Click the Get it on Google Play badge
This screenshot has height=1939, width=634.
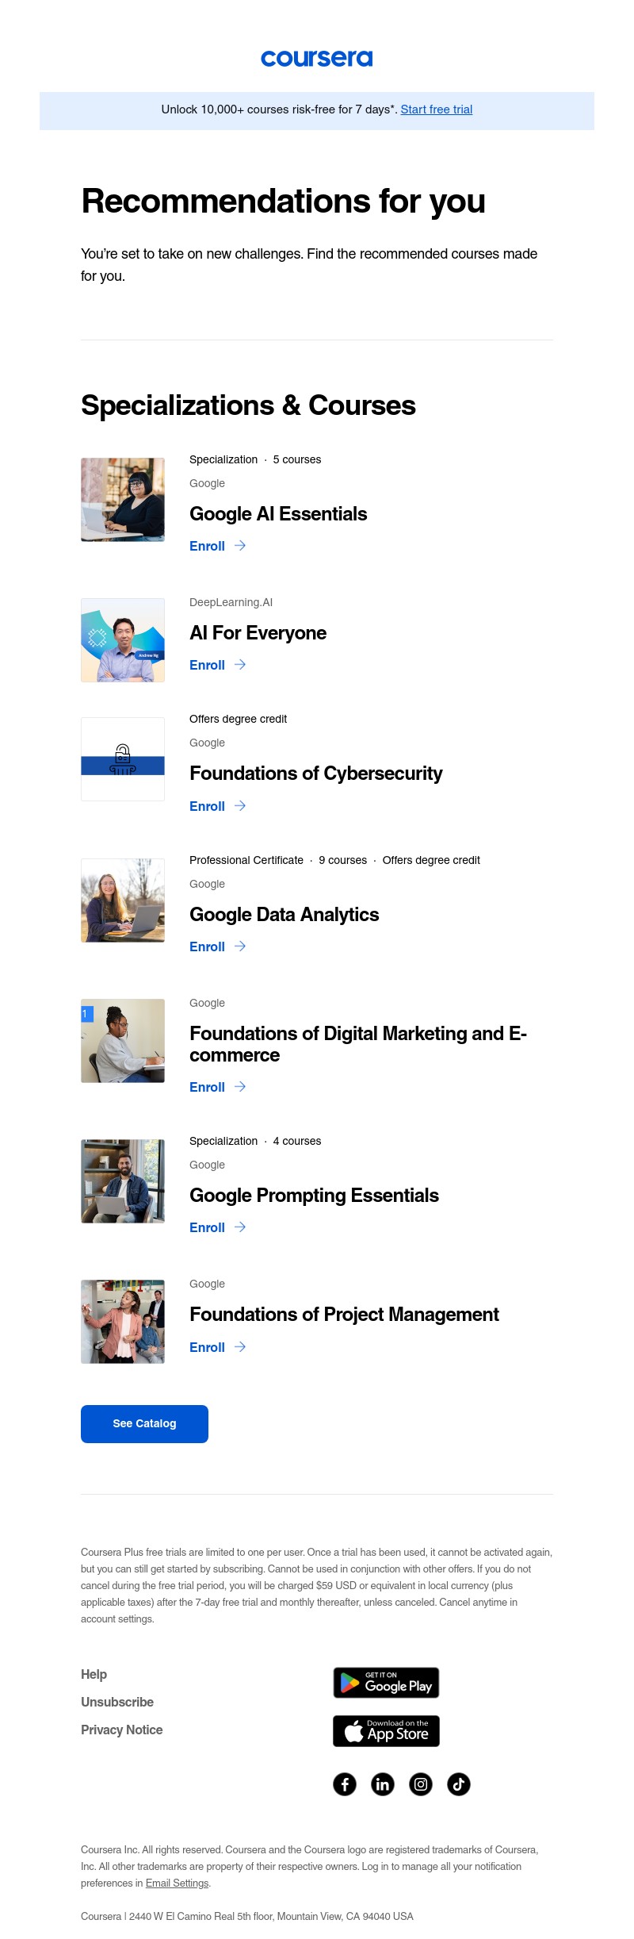click(385, 1683)
